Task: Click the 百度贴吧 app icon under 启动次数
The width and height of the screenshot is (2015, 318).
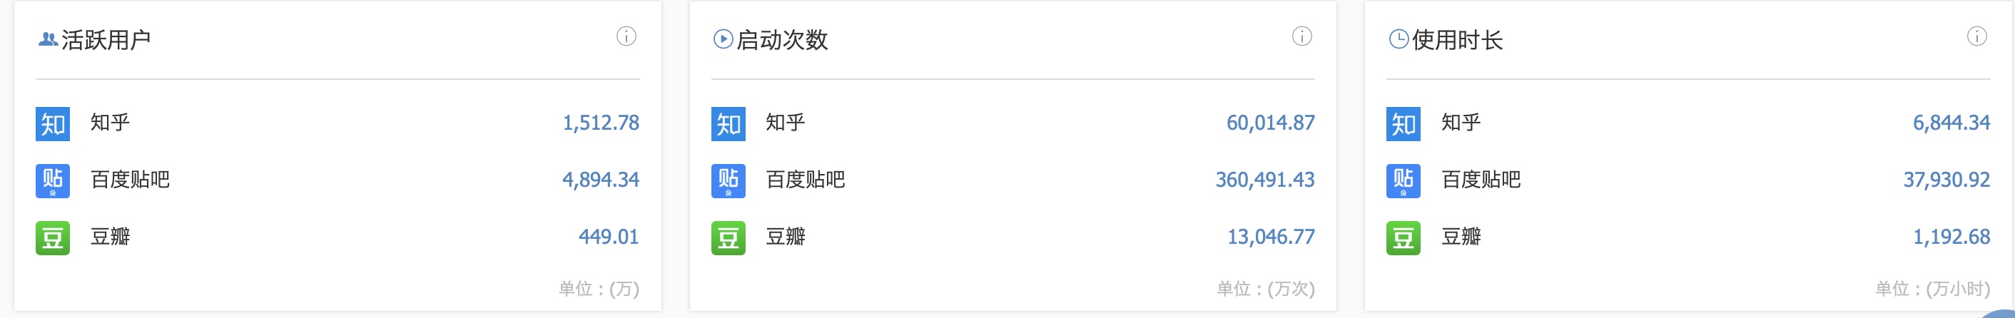Action: coord(729,180)
